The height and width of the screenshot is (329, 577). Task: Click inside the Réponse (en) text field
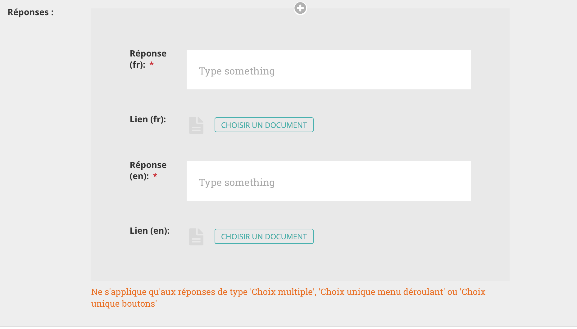[328, 181]
